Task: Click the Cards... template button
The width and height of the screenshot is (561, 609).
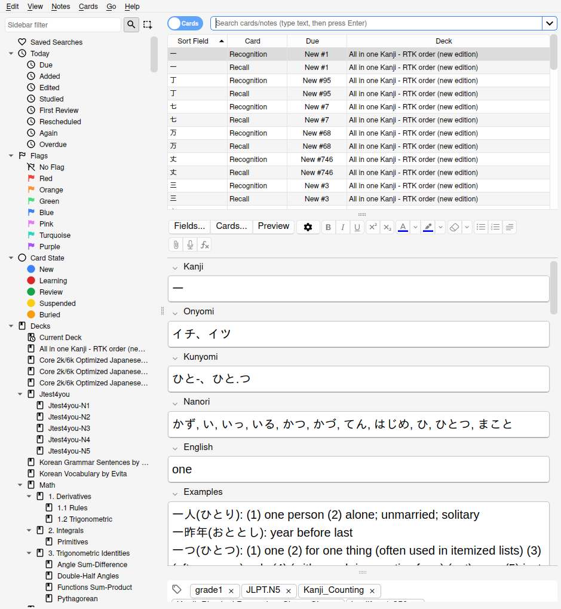Action: tap(231, 227)
